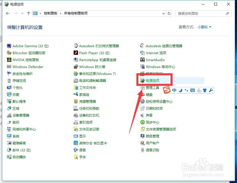Open the recent locations dropdown arrow
The image size is (237, 183).
coord(22,13)
